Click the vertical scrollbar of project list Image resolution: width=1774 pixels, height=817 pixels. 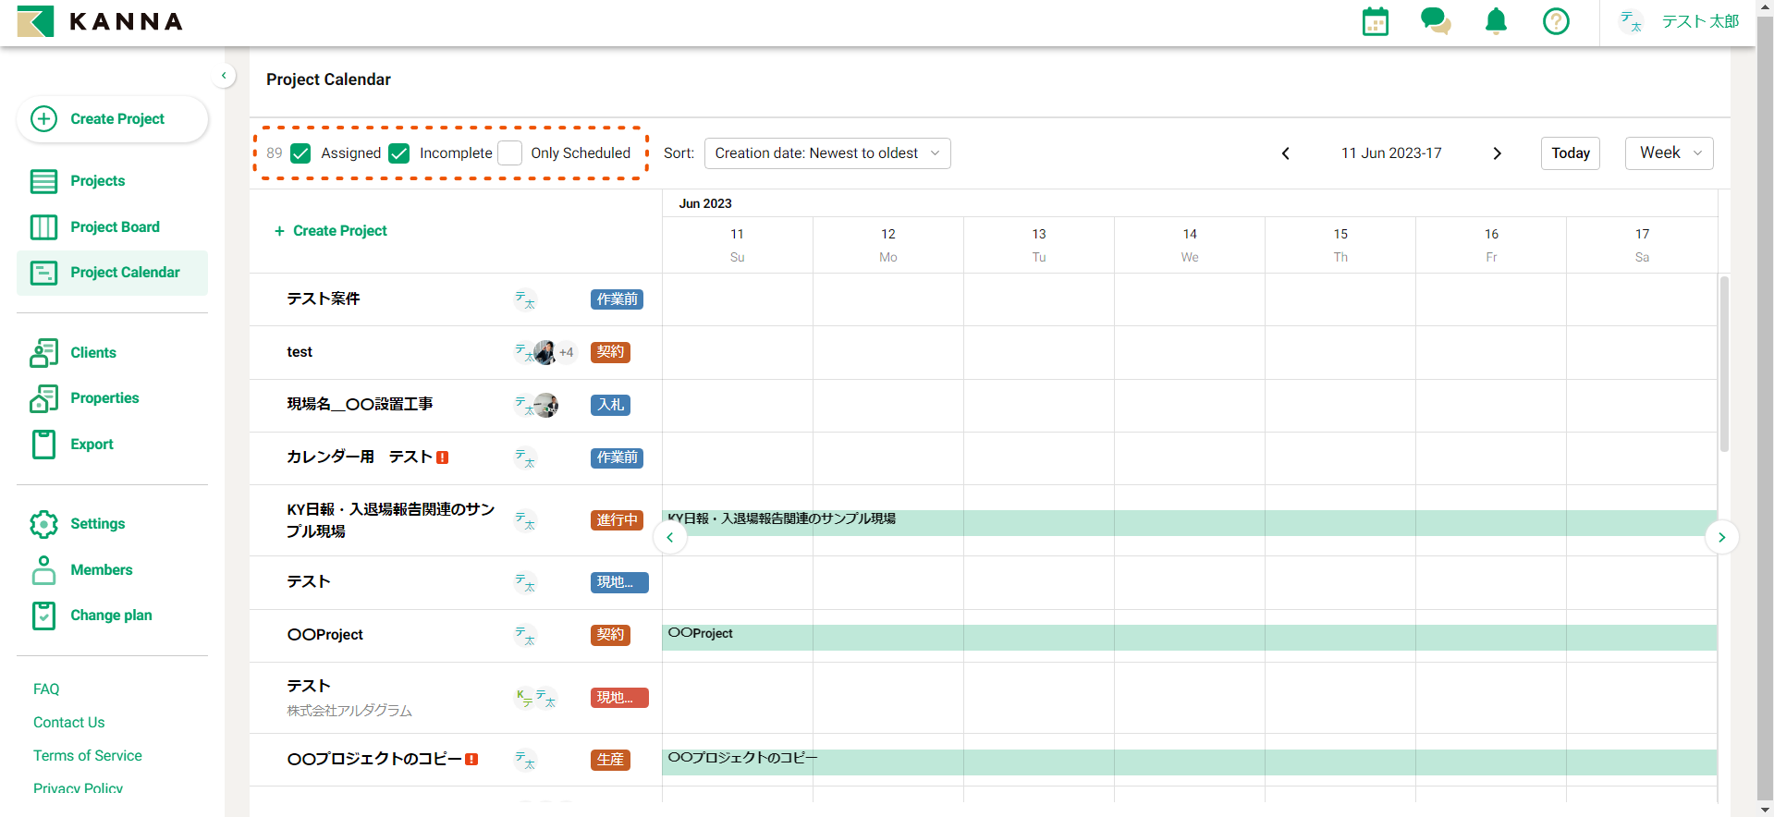pyautogui.click(x=1724, y=364)
